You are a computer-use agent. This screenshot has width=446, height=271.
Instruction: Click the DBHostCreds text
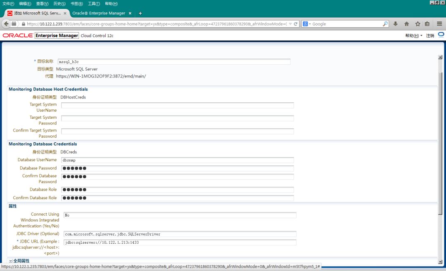pos(73,97)
